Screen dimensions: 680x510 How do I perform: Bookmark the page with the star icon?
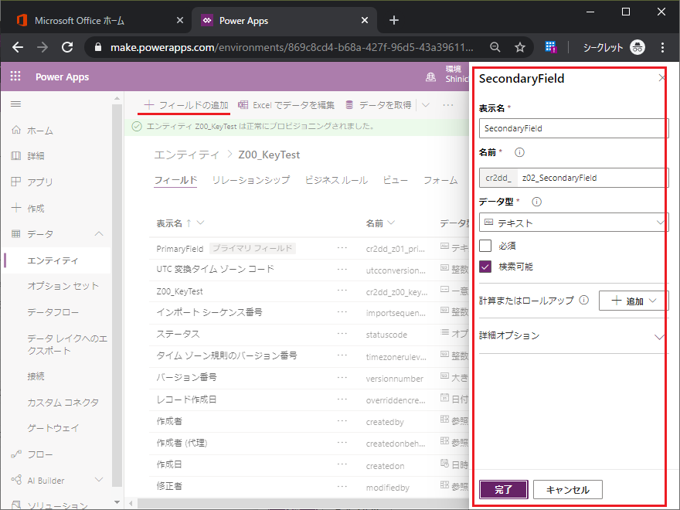click(520, 47)
